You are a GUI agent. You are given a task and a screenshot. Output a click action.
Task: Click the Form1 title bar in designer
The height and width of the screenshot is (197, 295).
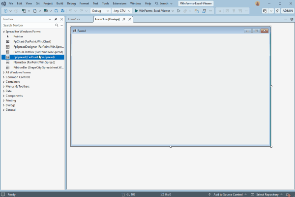[171, 31]
